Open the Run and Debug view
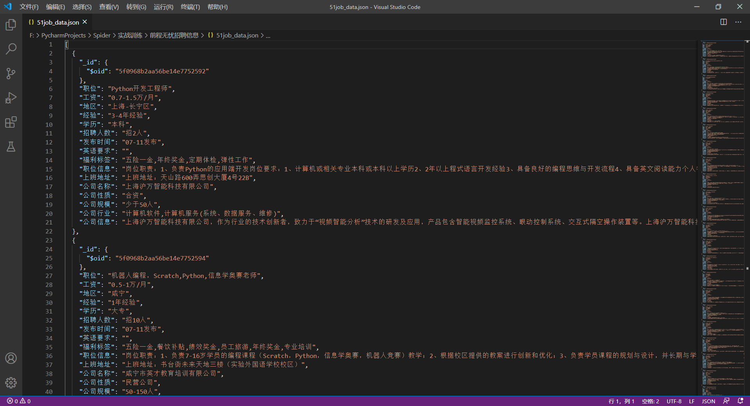Image resolution: width=750 pixels, height=406 pixels. click(11, 98)
